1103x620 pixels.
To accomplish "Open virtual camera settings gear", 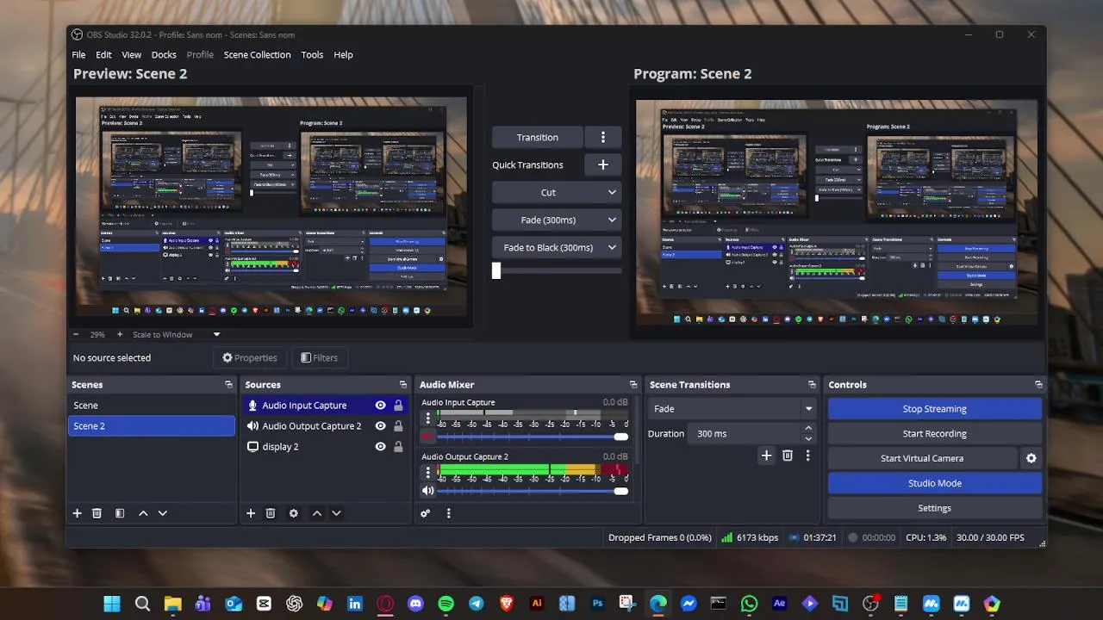I will [1031, 459].
